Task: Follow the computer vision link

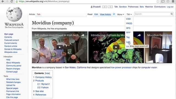Action: (149, 67)
